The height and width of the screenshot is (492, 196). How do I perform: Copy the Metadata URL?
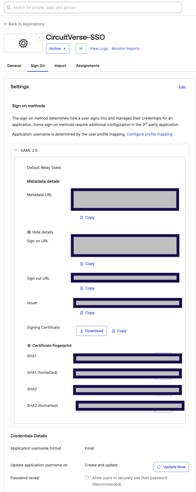(88, 217)
